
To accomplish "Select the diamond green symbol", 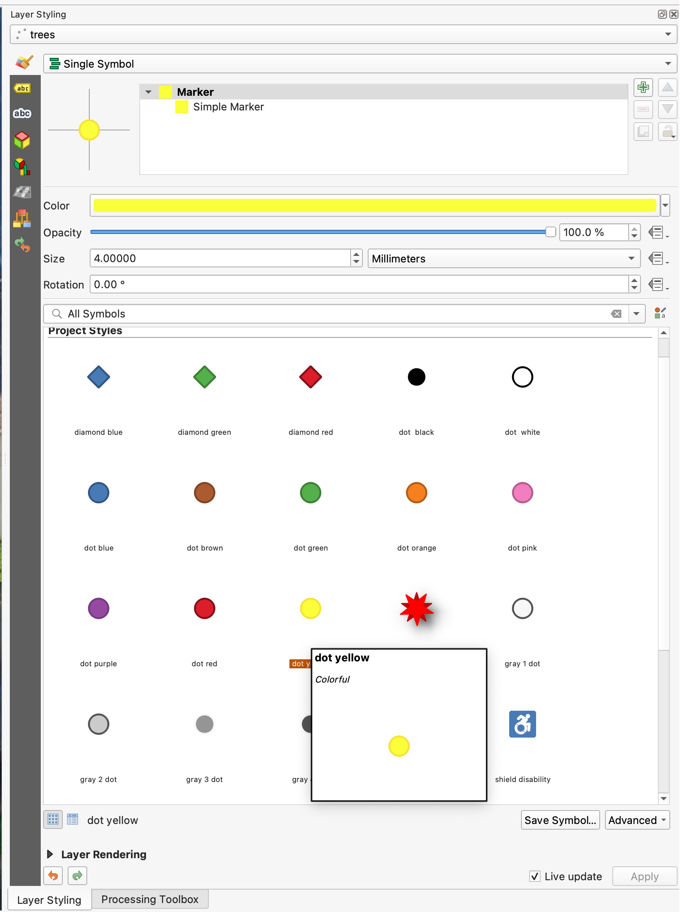I will point(205,377).
